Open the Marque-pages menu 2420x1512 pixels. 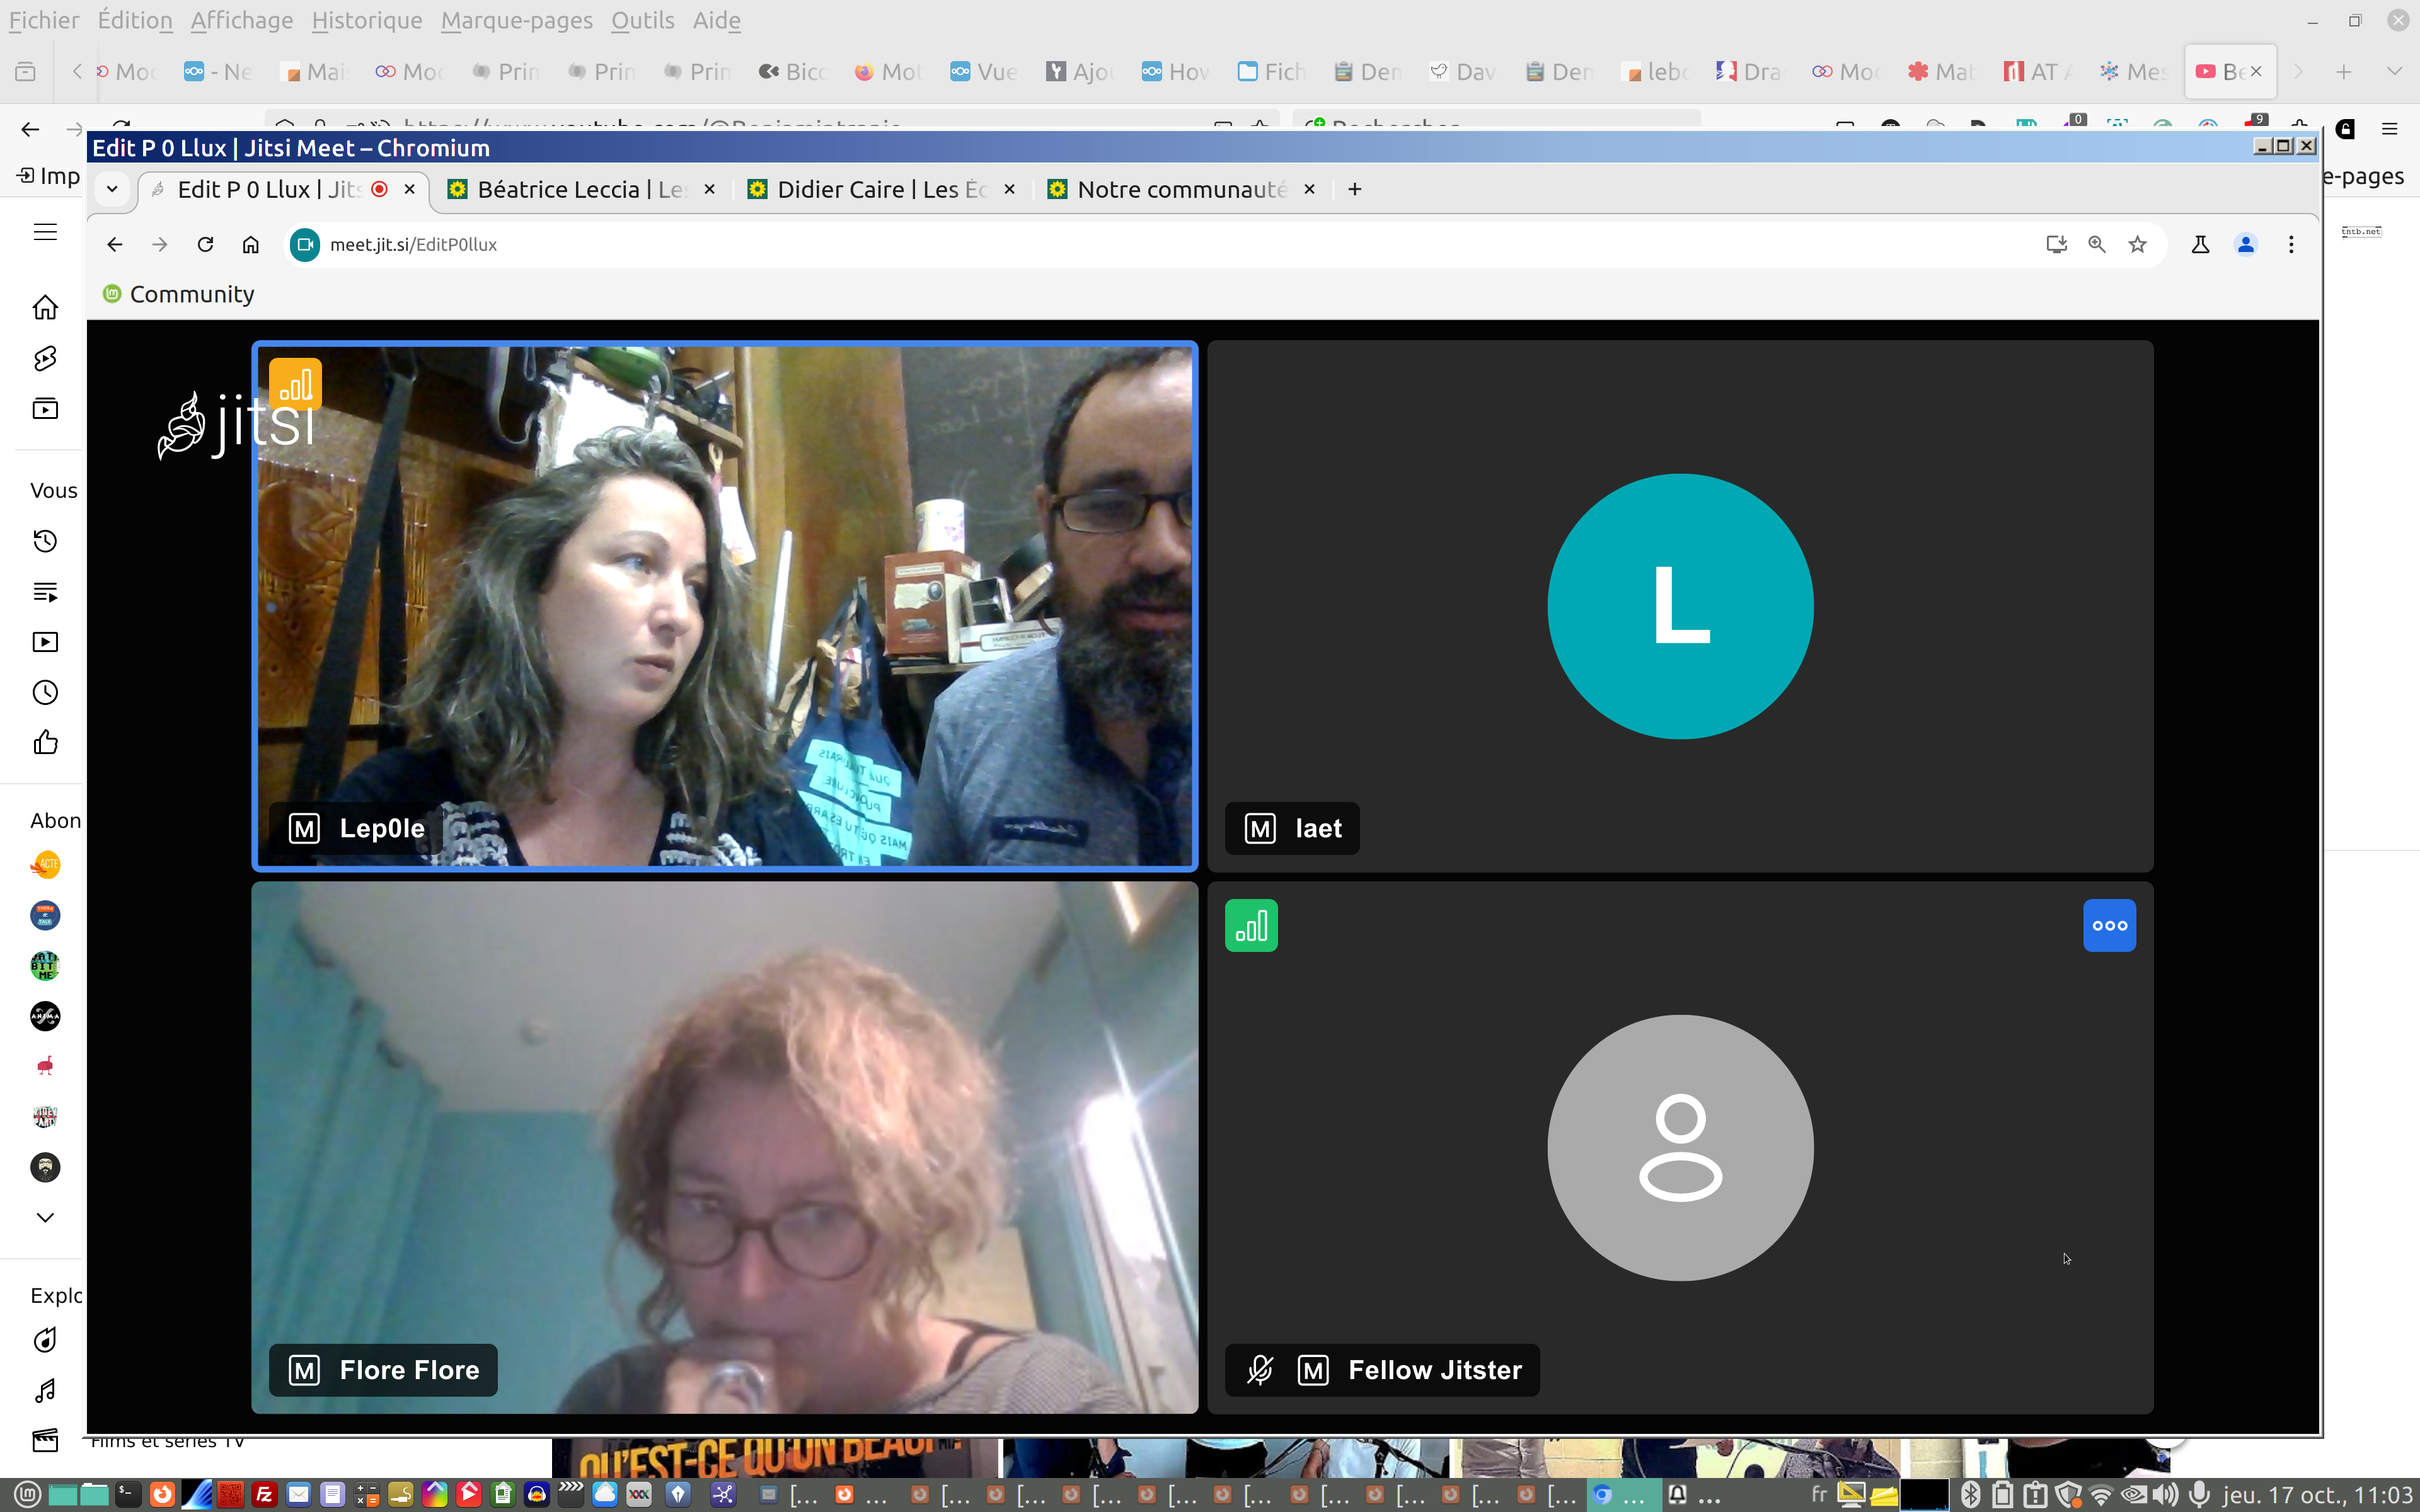click(x=516, y=20)
